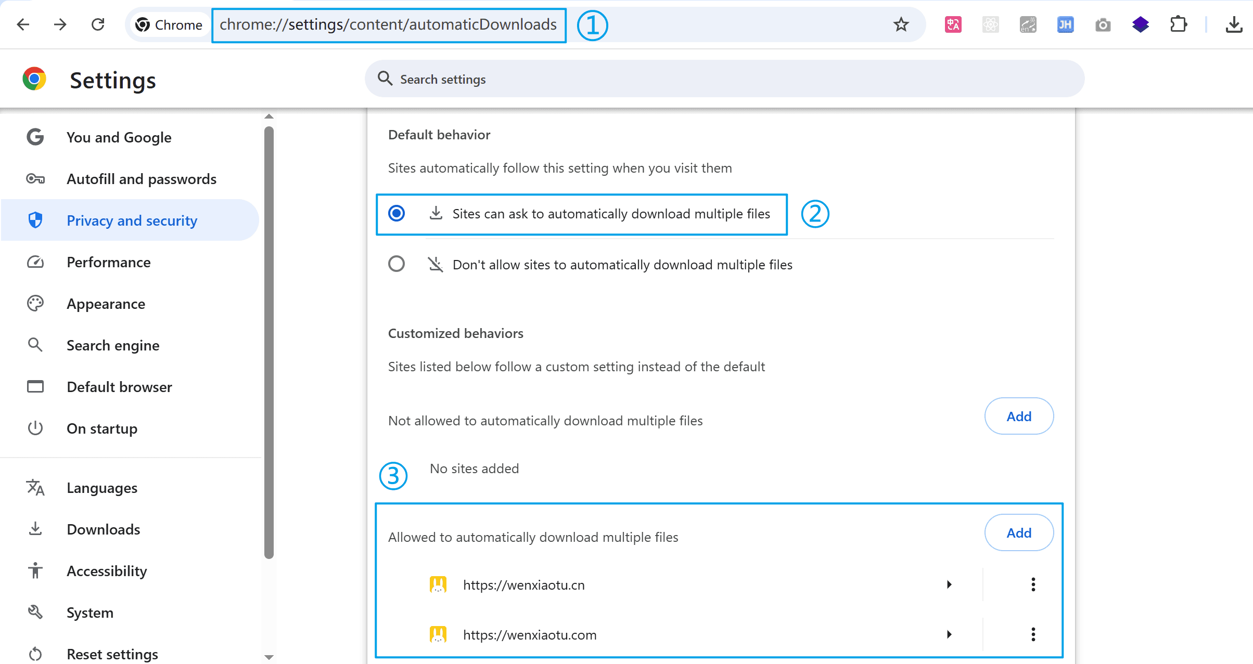Image resolution: width=1253 pixels, height=664 pixels.
Task: Add a site to the Allowed list
Action: coord(1018,532)
